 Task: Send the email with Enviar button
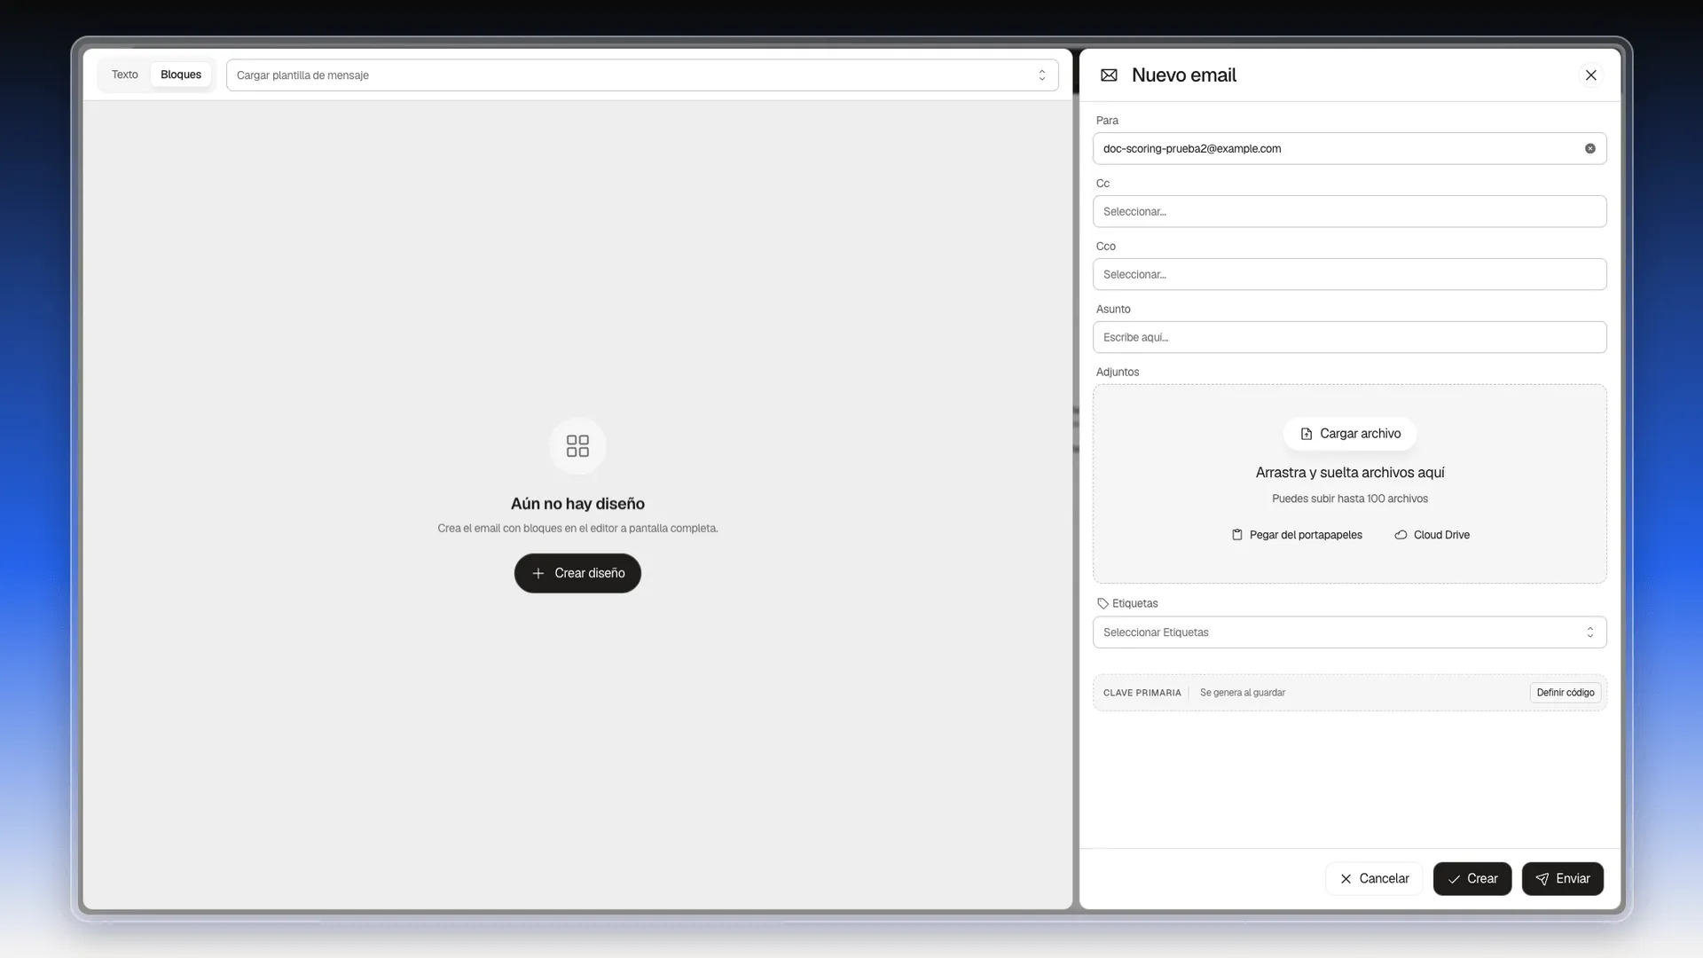click(1563, 879)
